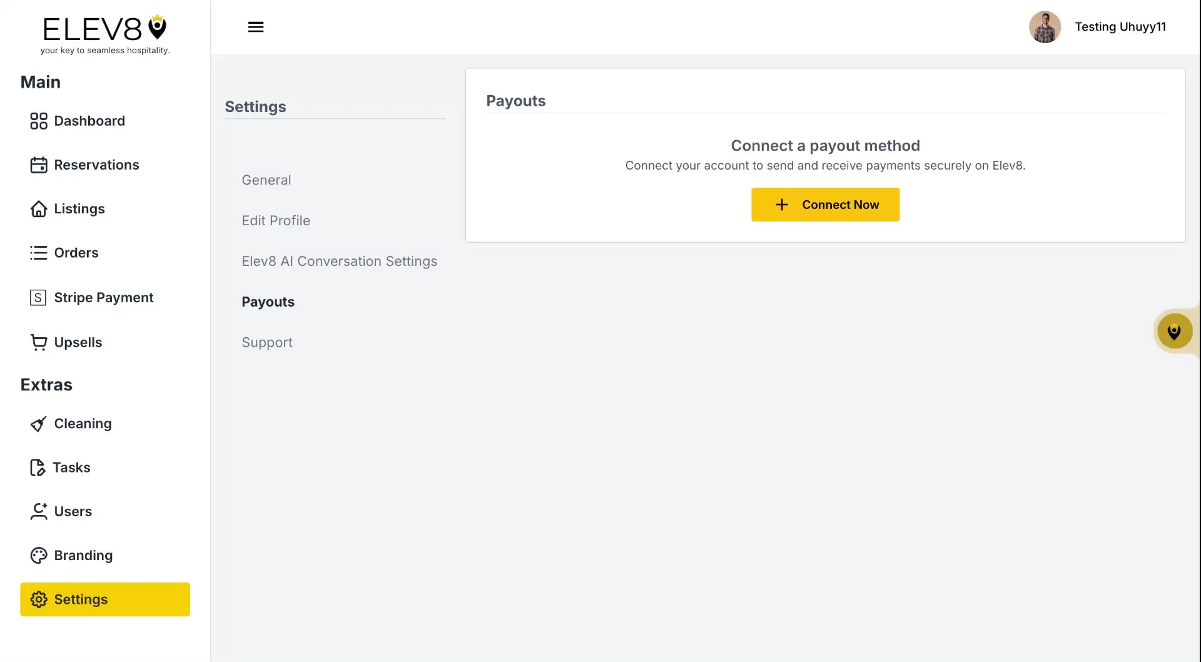Click the Tasks document icon
The height and width of the screenshot is (662, 1201).
38,467
